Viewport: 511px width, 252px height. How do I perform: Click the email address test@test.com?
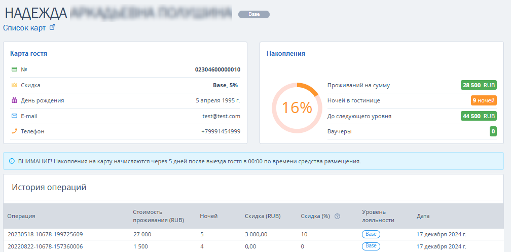click(x=221, y=116)
